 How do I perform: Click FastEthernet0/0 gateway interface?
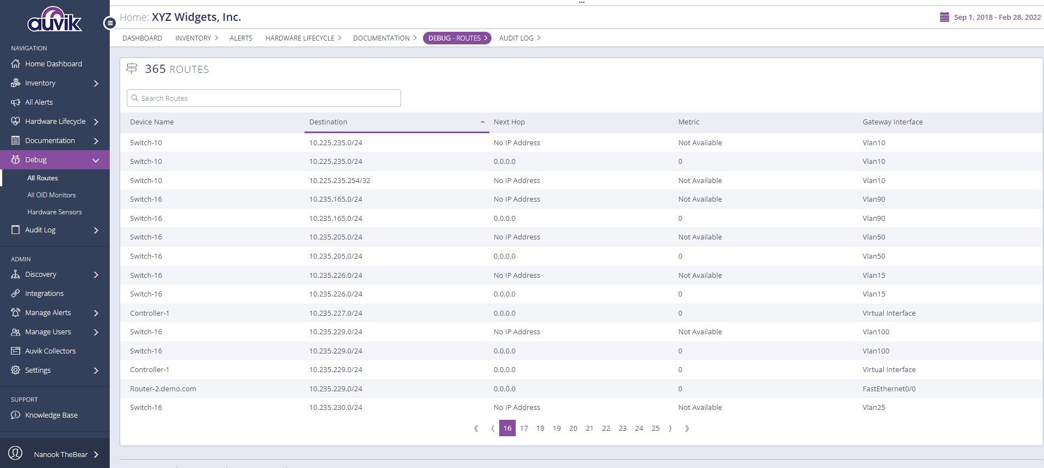889,389
